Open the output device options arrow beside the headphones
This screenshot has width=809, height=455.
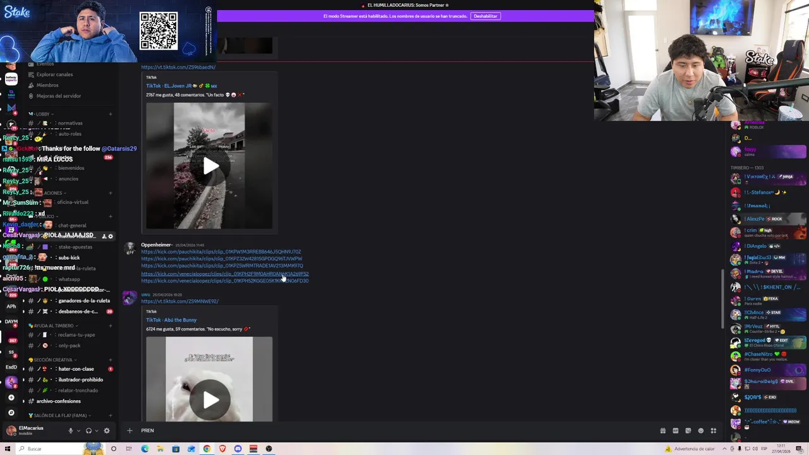pyautogui.click(x=96, y=431)
